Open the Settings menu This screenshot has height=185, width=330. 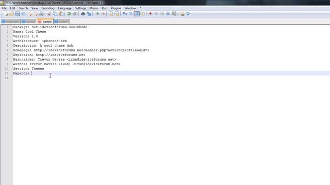[80, 8]
